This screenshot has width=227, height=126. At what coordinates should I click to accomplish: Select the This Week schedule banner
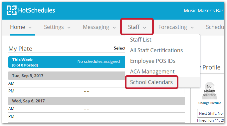(67, 62)
